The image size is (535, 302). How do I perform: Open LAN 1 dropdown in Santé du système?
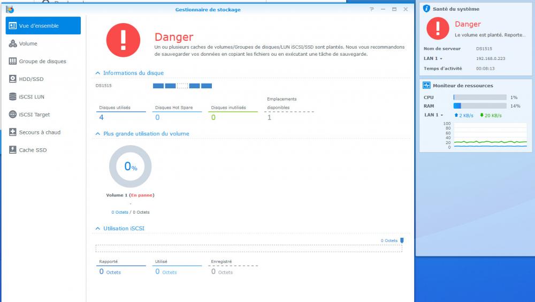(433, 58)
